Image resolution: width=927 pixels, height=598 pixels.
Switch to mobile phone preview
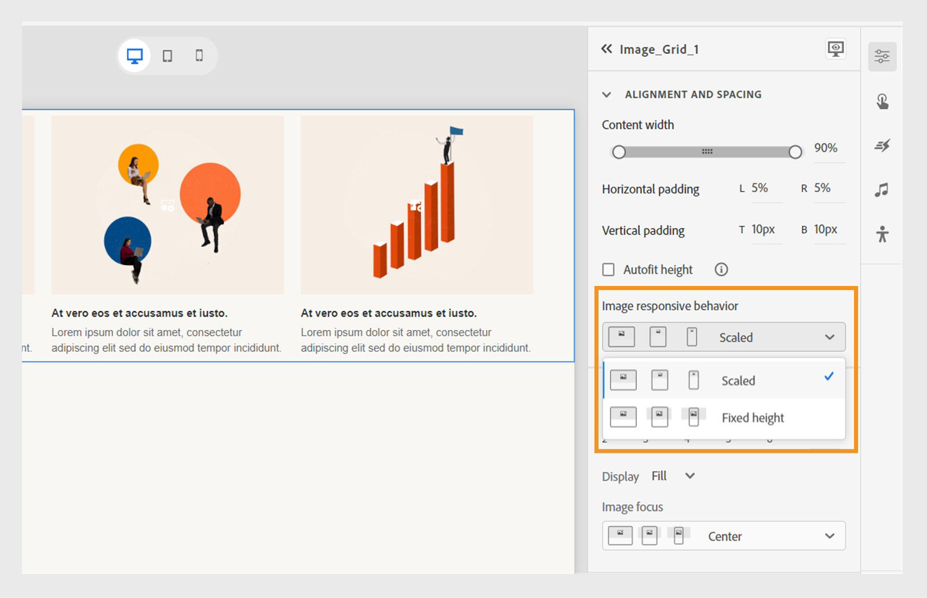[200, 55]
